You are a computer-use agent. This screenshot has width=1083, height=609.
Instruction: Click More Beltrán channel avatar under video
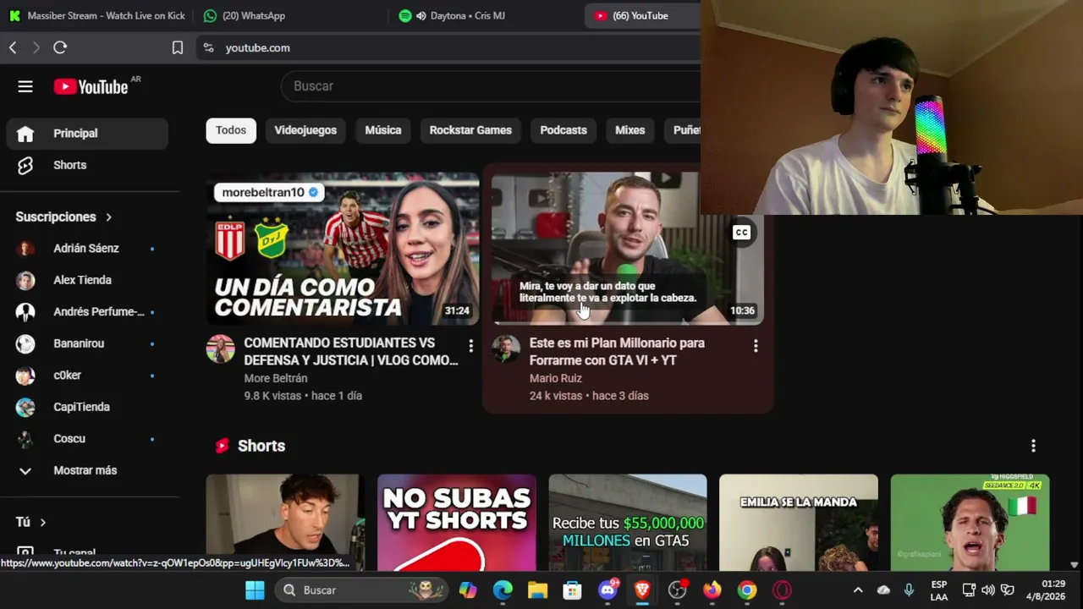[221, 348]
